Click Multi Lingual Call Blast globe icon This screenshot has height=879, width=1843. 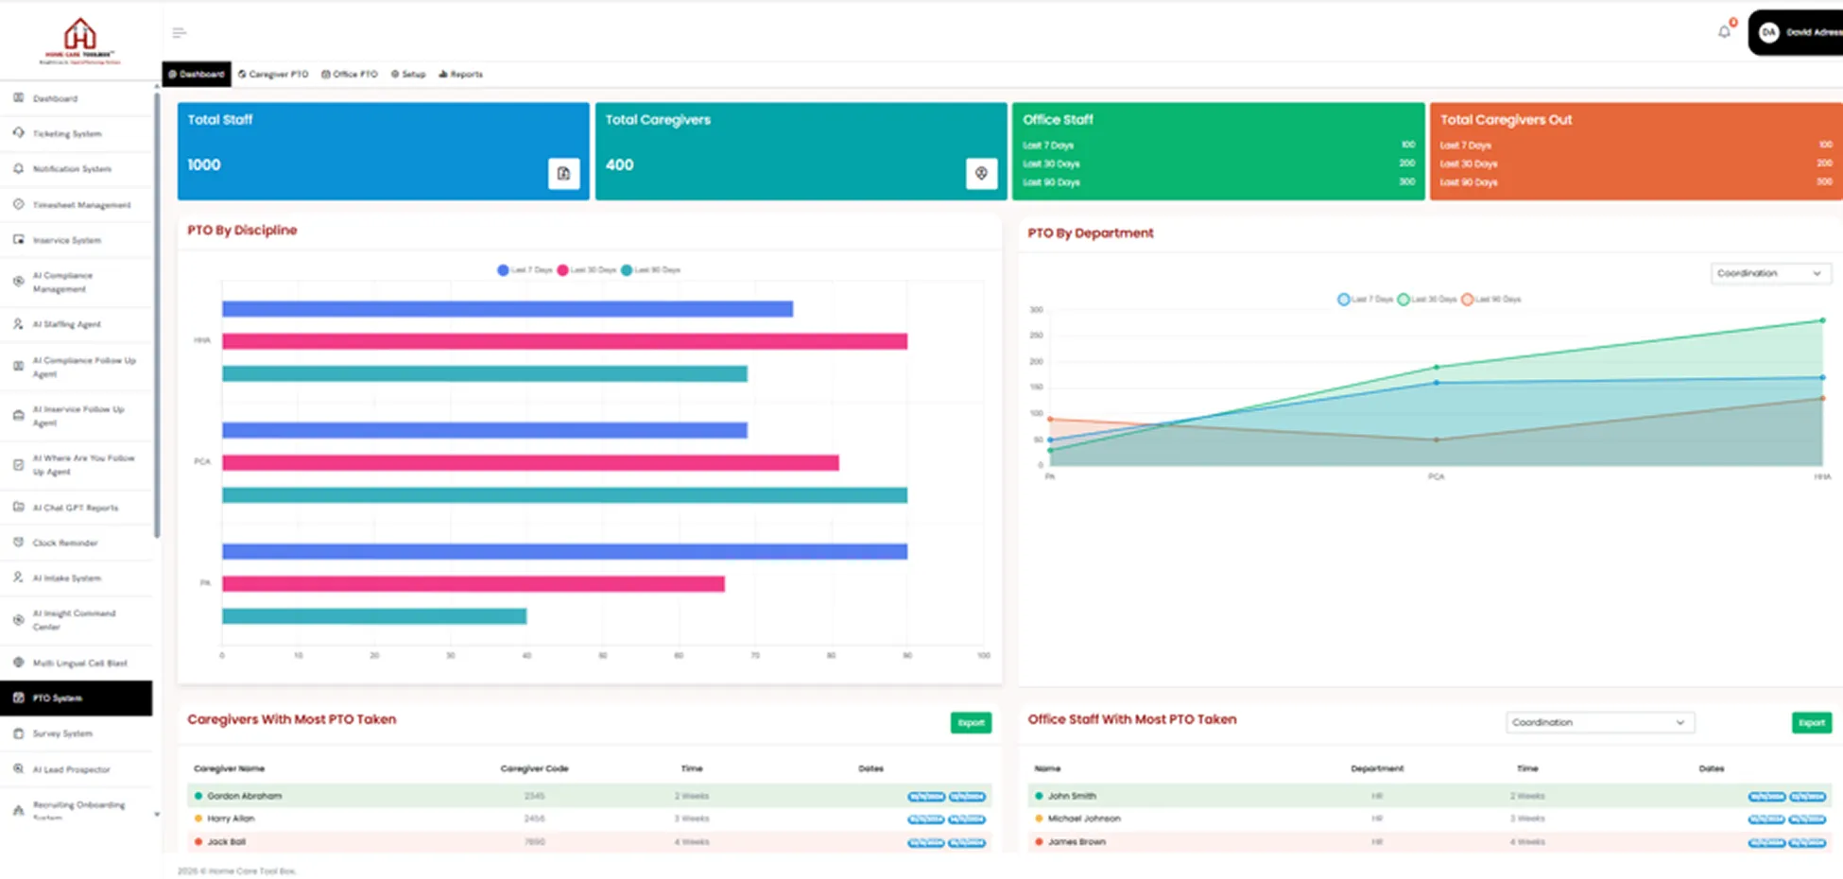coord(18,662)
